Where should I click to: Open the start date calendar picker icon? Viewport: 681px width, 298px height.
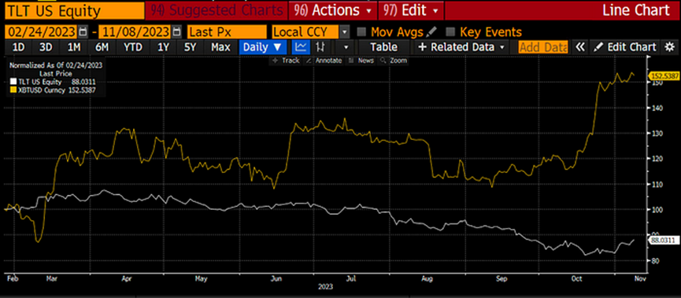pos(83,31)
